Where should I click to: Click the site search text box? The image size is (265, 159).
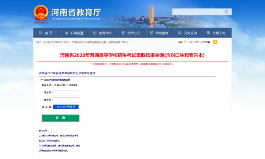point(198,12)
